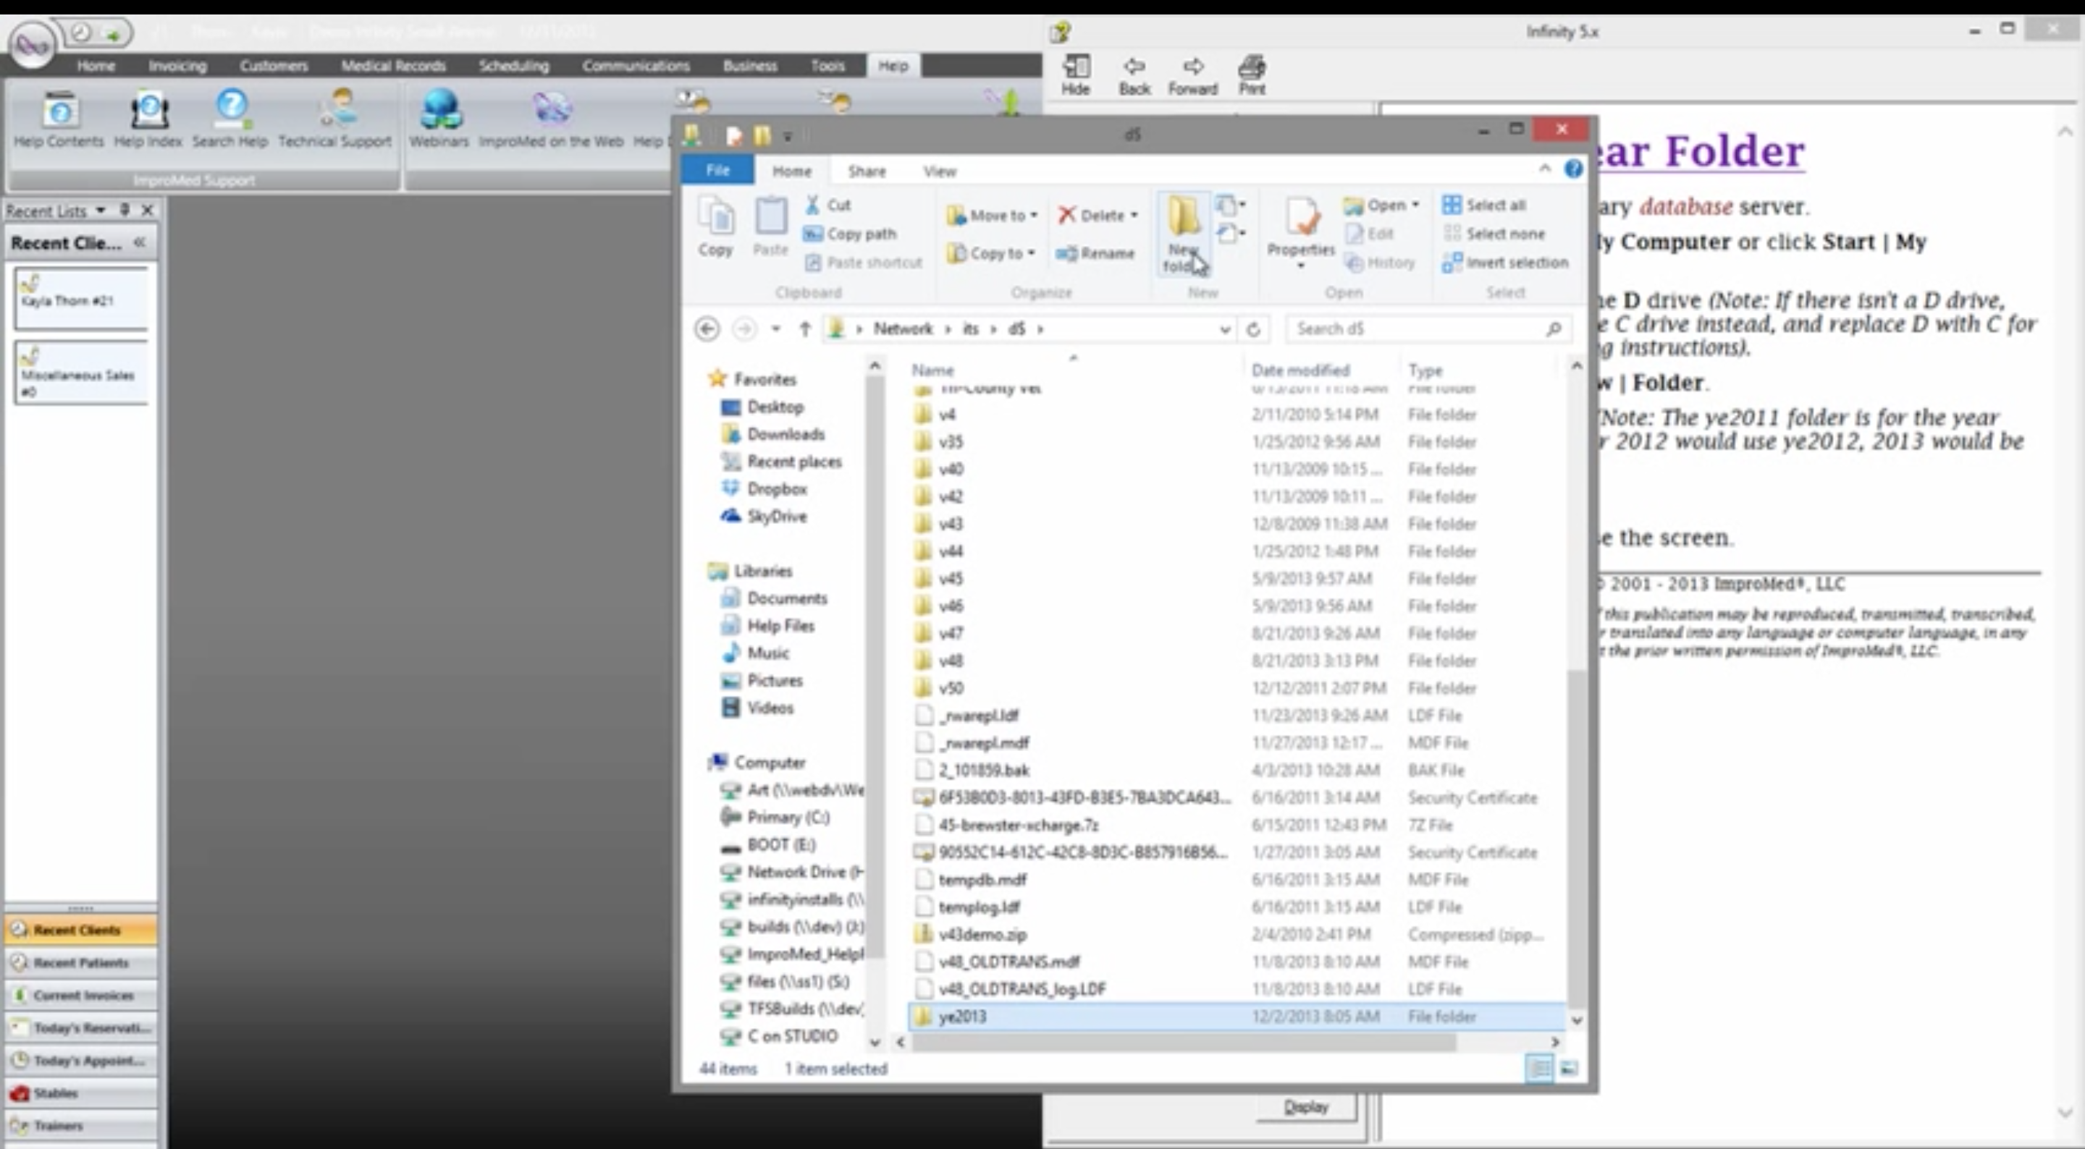
Task: Hide the help navigation pane
Action: (x=1075, y=75)
